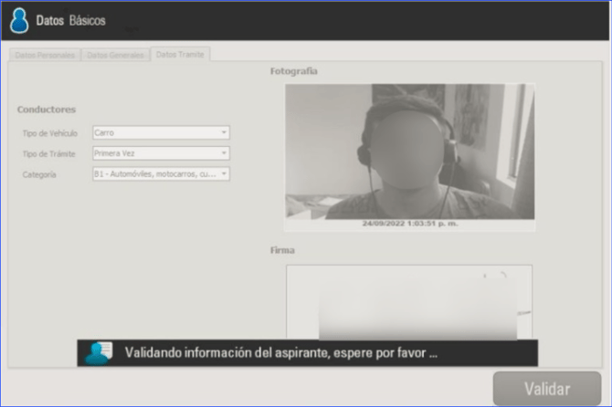Click the Datos Básicos window title
The width and height of the screenshot is (612, 407).
(x=70, y=20)
